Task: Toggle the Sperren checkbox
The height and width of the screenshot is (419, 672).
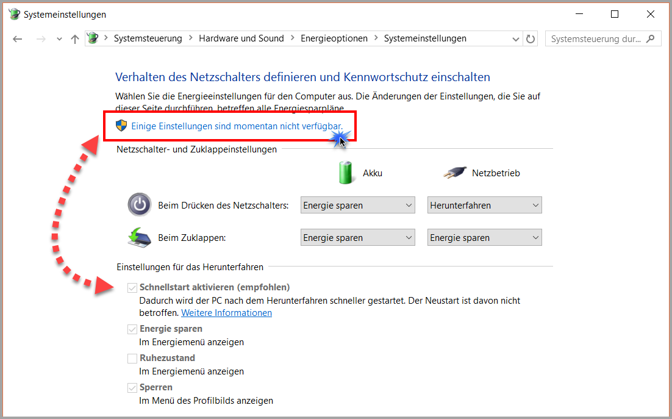Action: [x=132, y=387]
